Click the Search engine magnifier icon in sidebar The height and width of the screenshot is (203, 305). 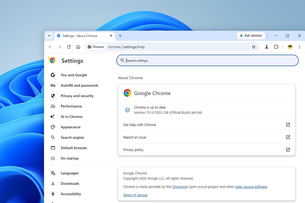53,137
